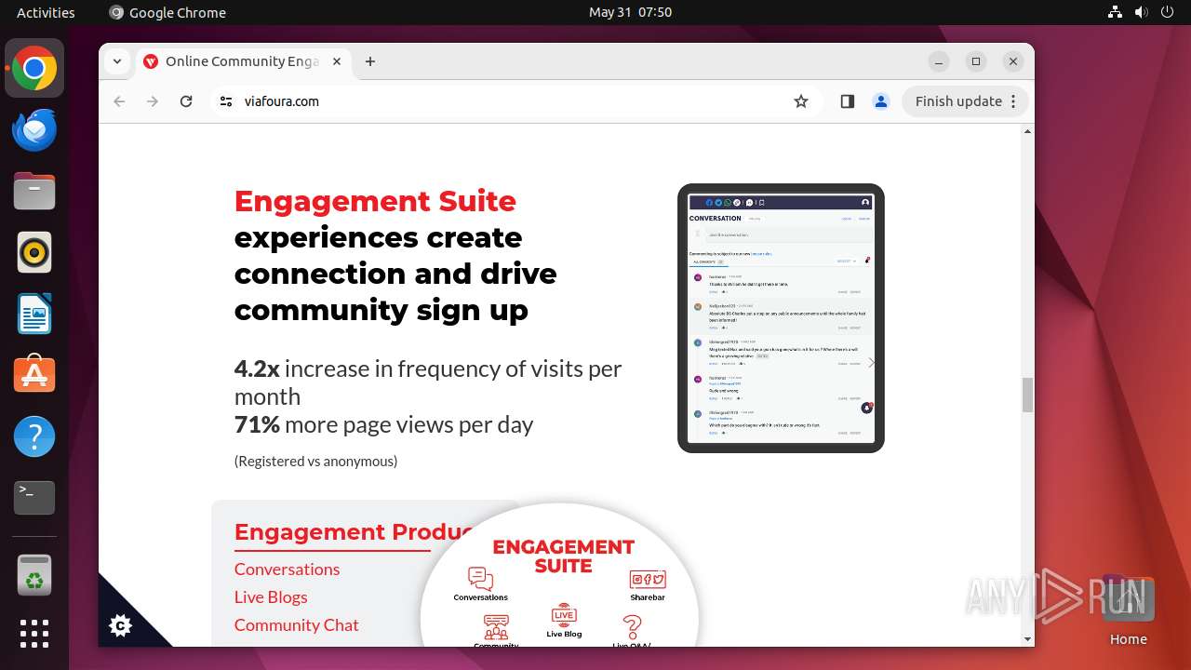
Task: Launch Thunderbird mail from the dock
Action: [34, 130]
